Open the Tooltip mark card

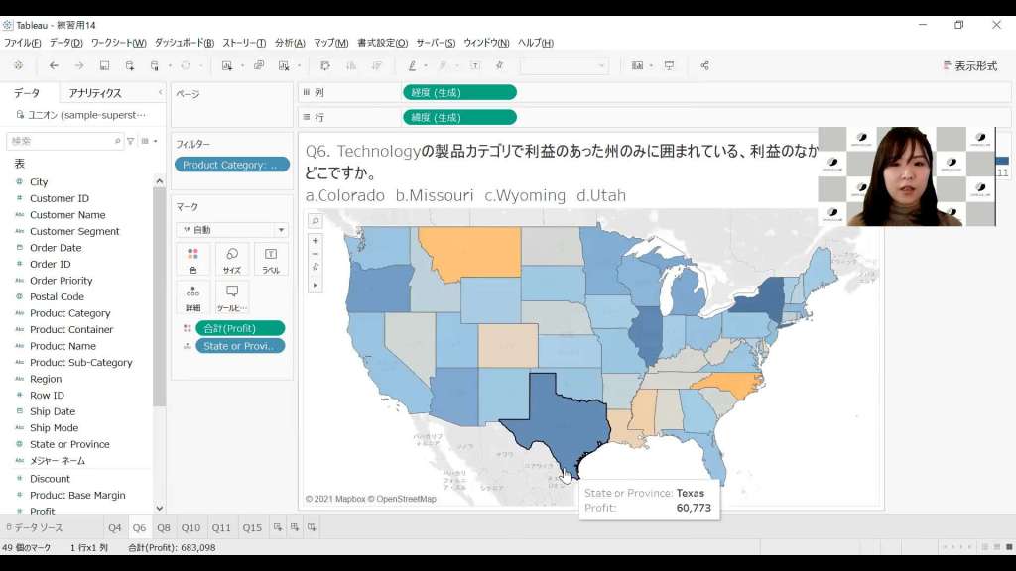coord(232,298)
